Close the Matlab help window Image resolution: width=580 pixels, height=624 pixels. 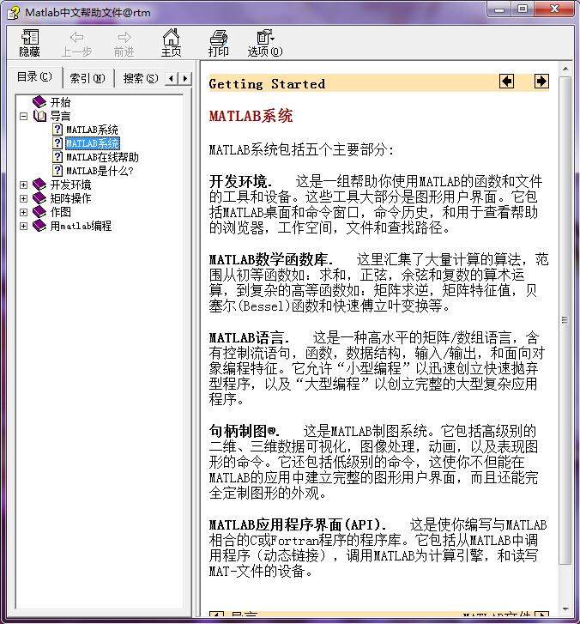[x=554, y=9]
